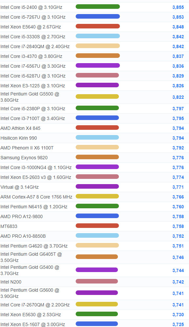Click Intel Core i5-3330S @ 2.70GHz
This screenshot has height=327, width=189.
click(x=33, y=37)
